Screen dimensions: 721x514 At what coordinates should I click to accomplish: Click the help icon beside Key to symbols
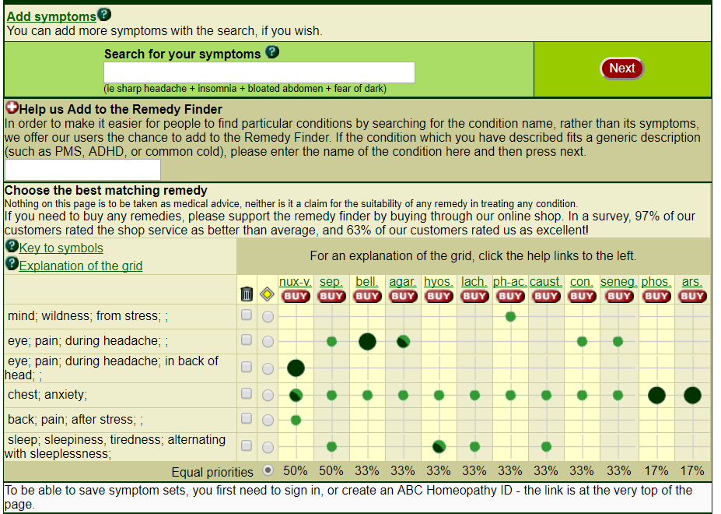click(x=12, y=246)
